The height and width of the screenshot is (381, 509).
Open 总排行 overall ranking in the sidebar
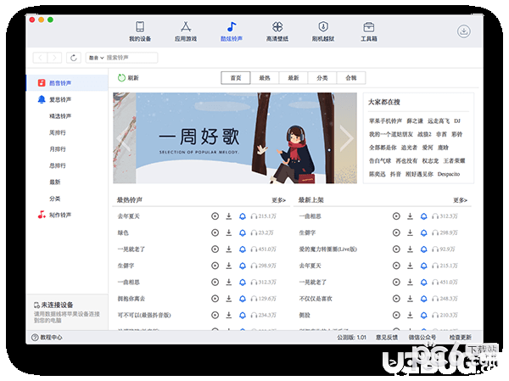(x=58, y=165)
